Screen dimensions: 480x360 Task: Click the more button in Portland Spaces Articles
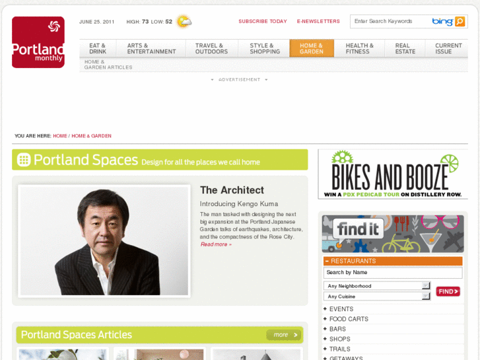click(284, 335)
